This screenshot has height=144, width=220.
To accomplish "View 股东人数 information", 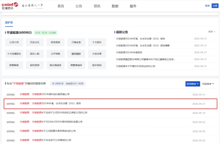I will 35,54.
